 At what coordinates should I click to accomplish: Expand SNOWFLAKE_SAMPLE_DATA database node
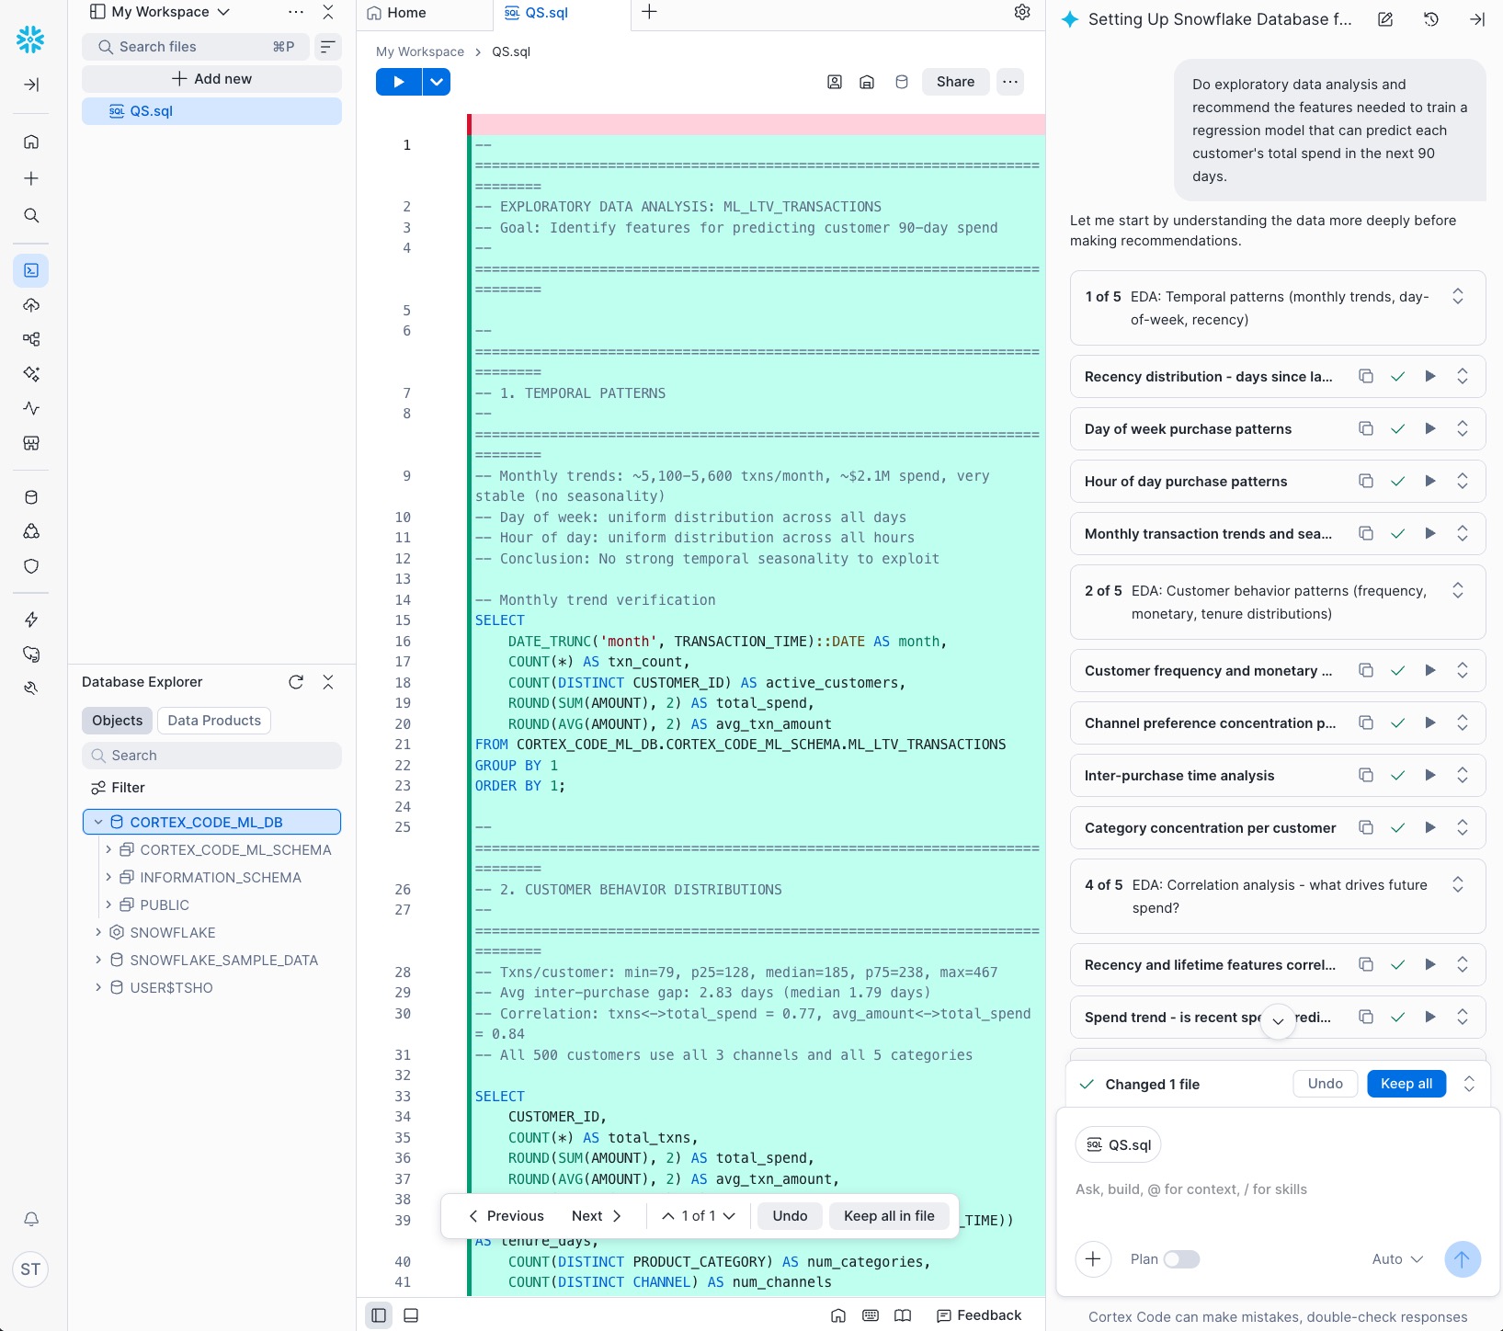(x=98, y=960)
